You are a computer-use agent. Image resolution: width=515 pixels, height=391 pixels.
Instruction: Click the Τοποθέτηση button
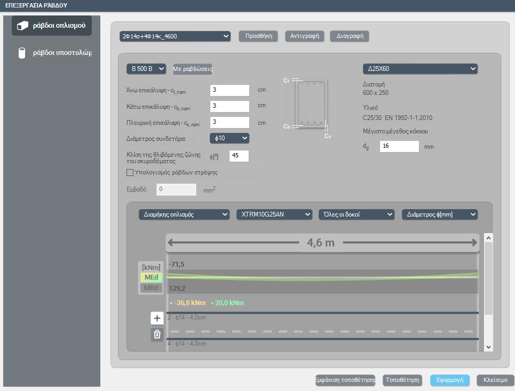click(402, 380)
